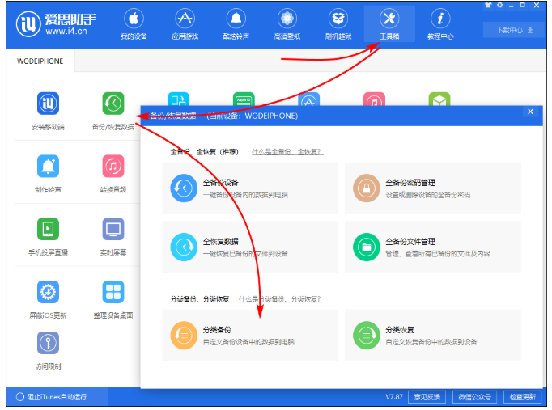The height and width of the screenshot is (410, 552).
Task: Click version text V7.87
Action: (x=394, y=397)
